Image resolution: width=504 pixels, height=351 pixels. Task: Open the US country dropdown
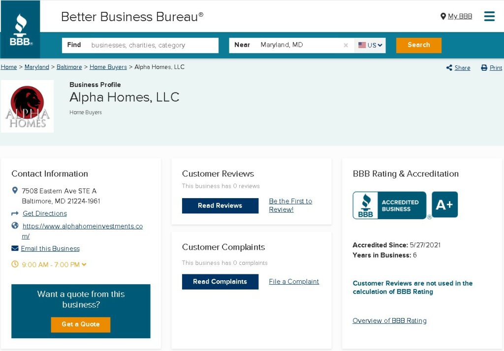click(370, 45)
